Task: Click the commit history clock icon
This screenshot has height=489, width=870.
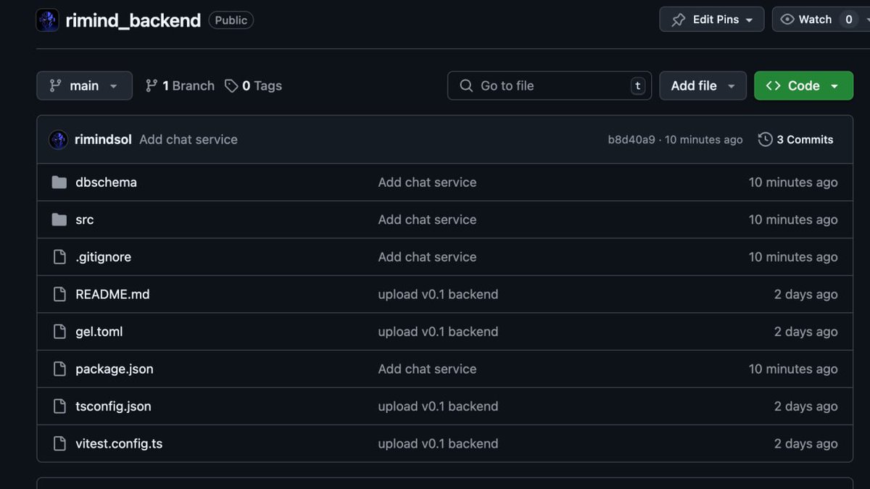Action: 765,139
